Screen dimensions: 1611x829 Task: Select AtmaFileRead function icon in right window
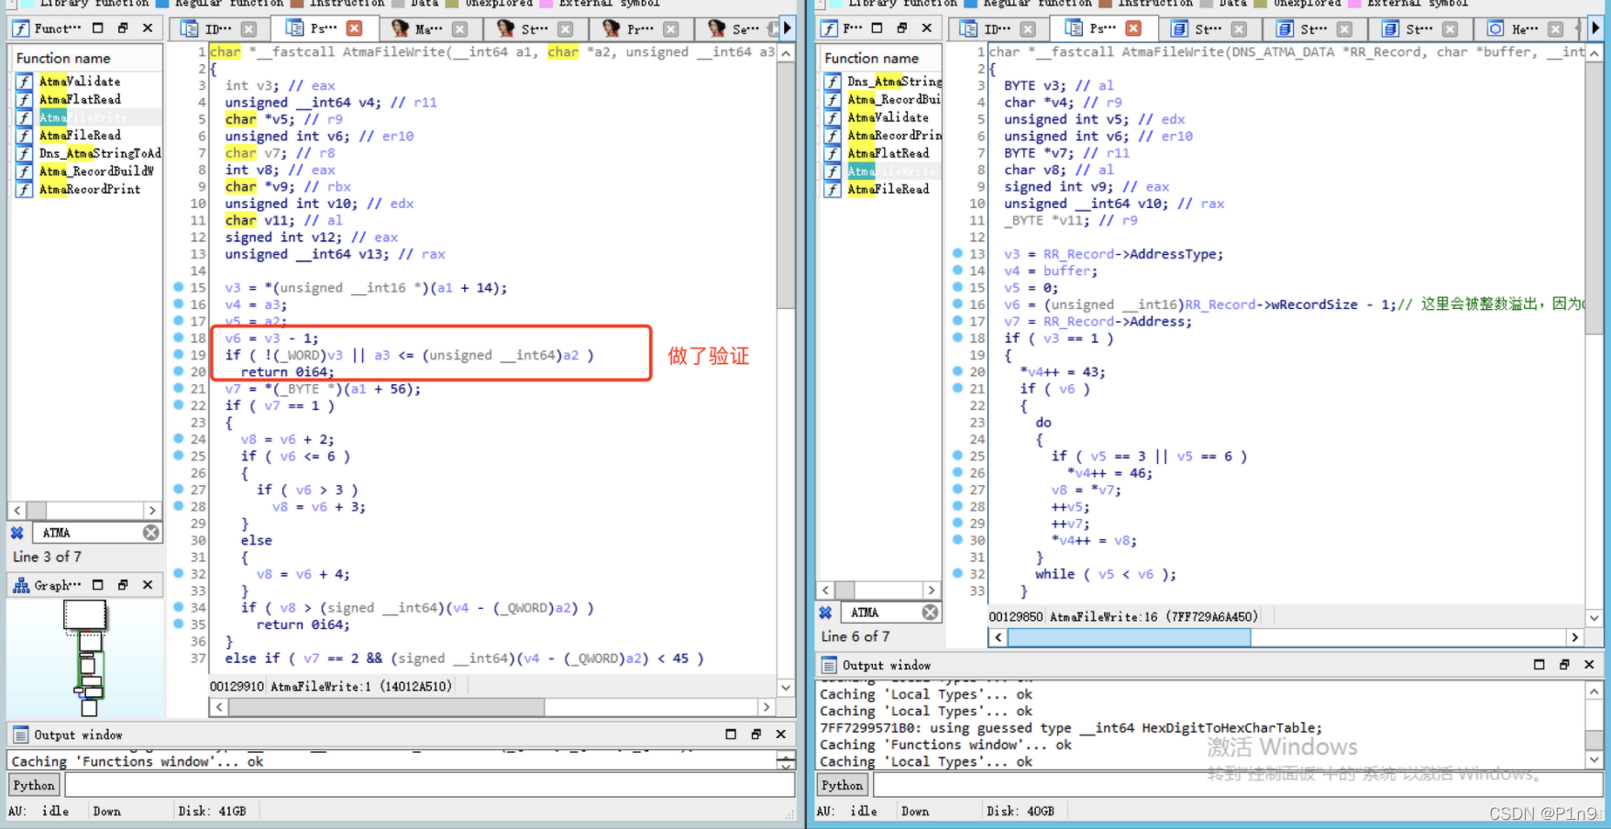pyautogui.click(x=833, y=189)
